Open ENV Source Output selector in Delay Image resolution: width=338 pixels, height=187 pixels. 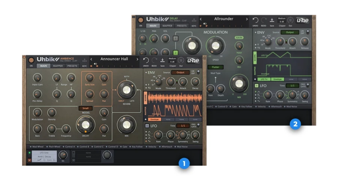[x=290, y=32]
